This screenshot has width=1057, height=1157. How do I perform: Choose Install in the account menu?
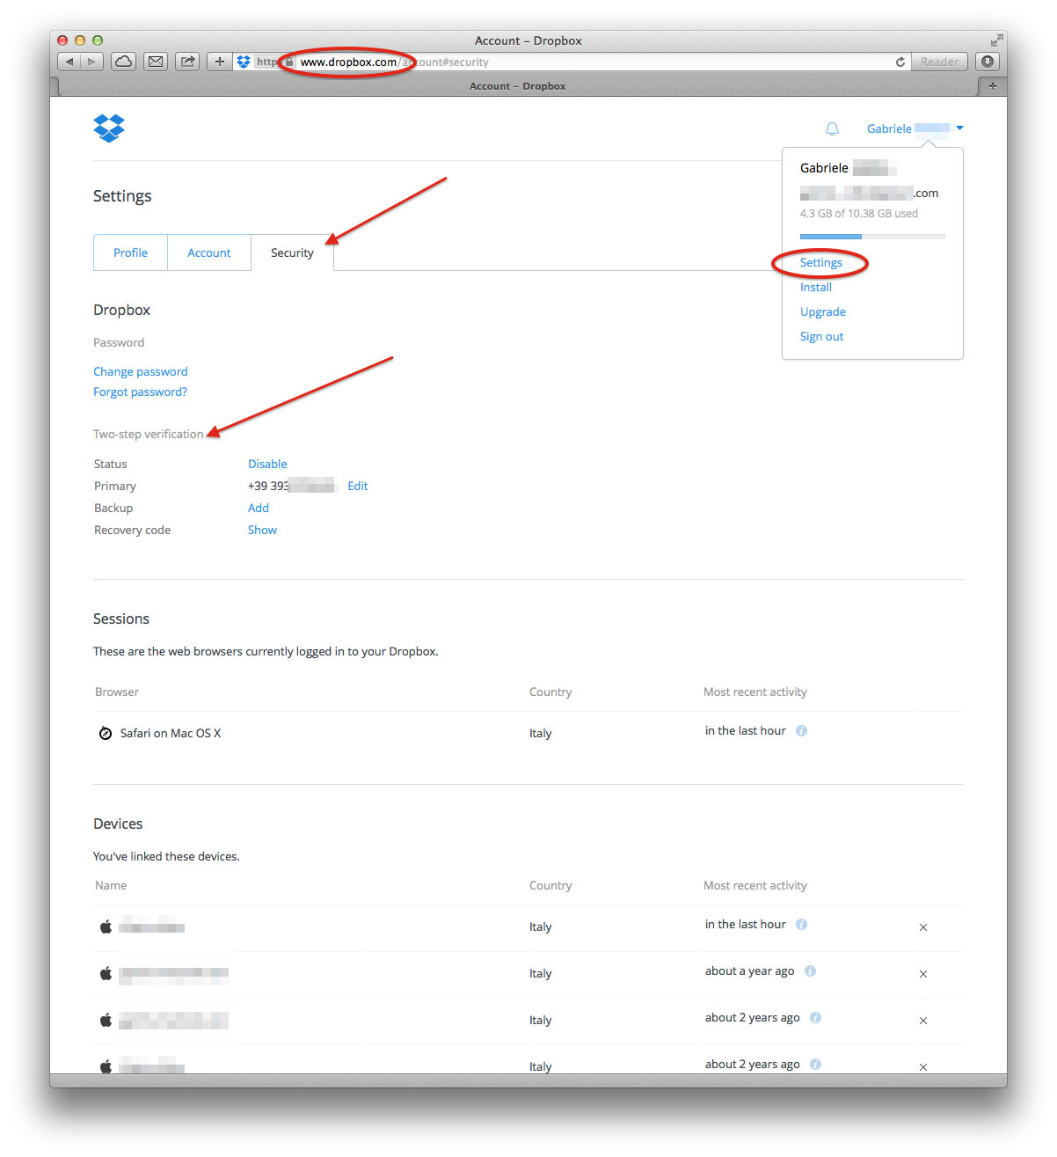pos(816,287)
